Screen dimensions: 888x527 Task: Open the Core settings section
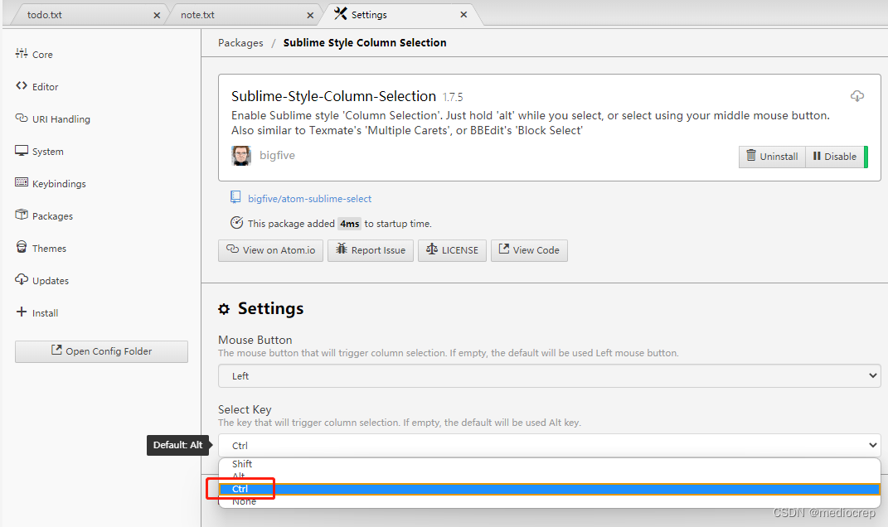(x=42, y=55)
